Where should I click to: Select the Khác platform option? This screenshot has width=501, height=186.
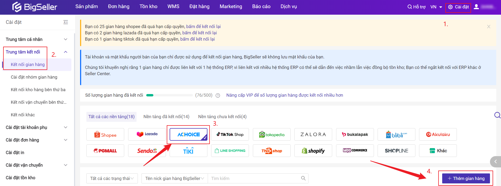click(x=438, y=151)
